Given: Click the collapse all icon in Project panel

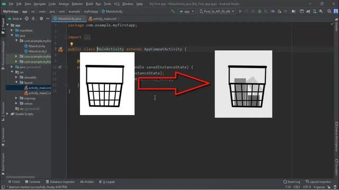Looking at the screenshot, I should pos(33,19).
